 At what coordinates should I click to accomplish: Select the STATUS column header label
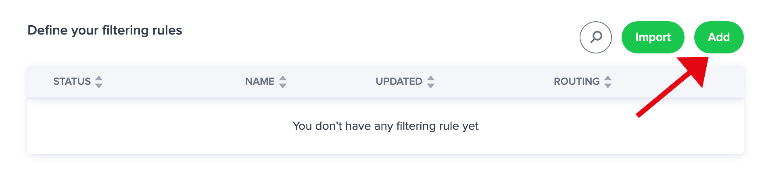coord(72,82)
